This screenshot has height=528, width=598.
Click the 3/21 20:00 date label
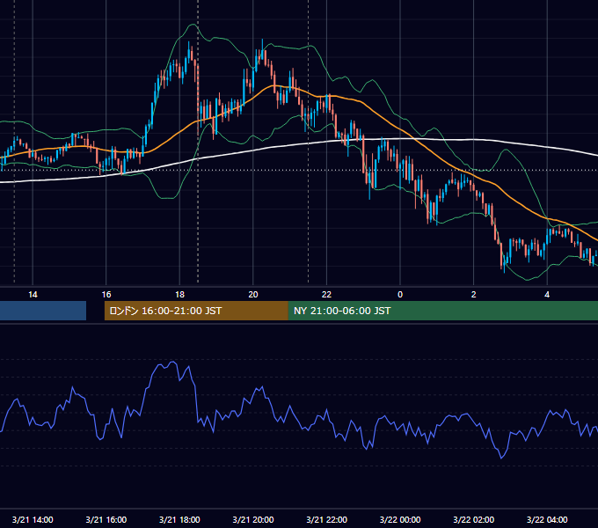pos(253,519)
